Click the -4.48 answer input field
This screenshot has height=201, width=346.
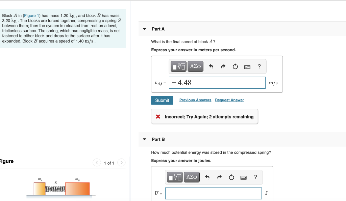point(217,83)
